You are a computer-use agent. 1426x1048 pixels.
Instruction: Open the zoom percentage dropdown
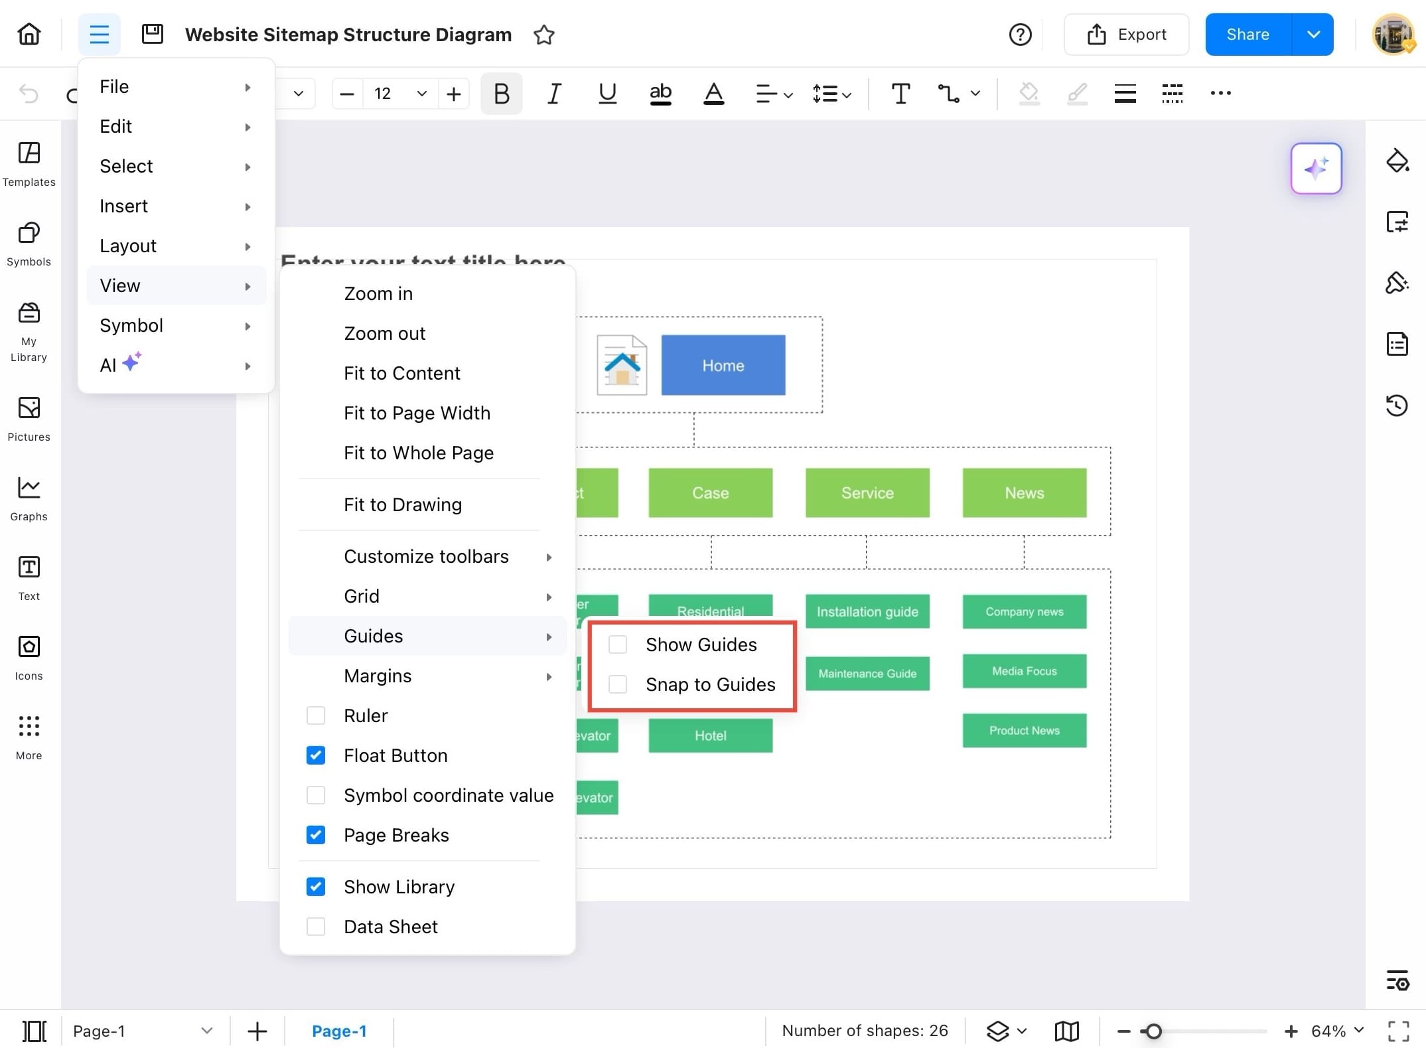[x=1358, y=1031]
